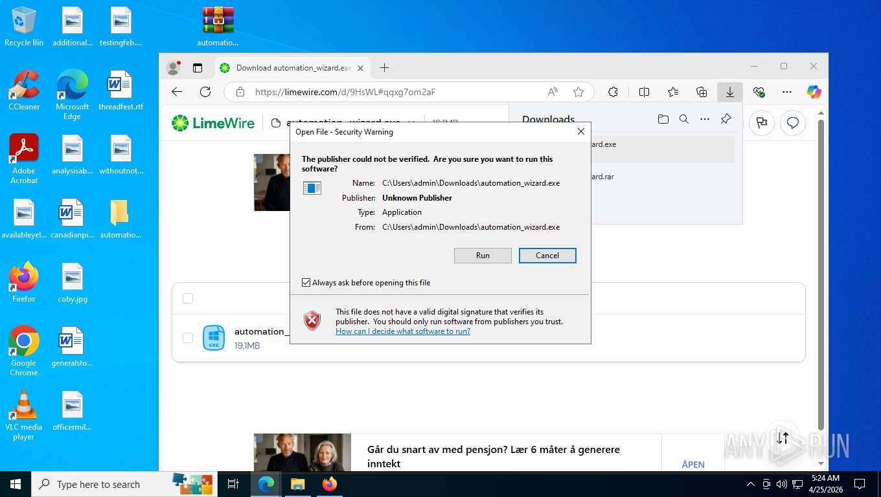
Task: Click the Edge address bar URL
Action: (345, 92)
